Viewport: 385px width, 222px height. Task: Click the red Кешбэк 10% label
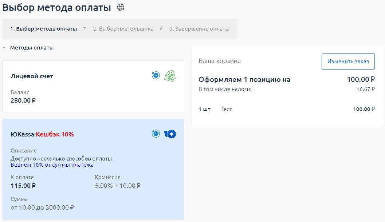pos(55,134)
